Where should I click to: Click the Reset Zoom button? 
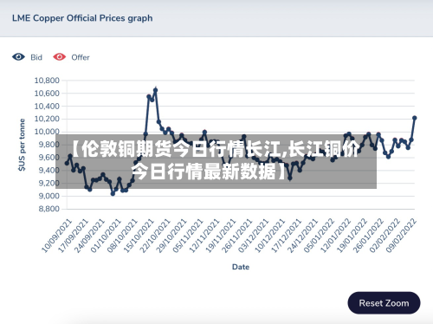pyautogui.click(x=384, y=303)
